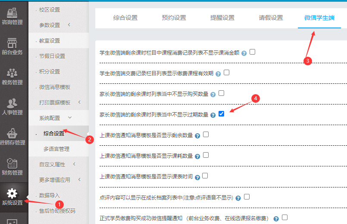Select 多语言管理 under 系统配置

click(x=56, y=149)
